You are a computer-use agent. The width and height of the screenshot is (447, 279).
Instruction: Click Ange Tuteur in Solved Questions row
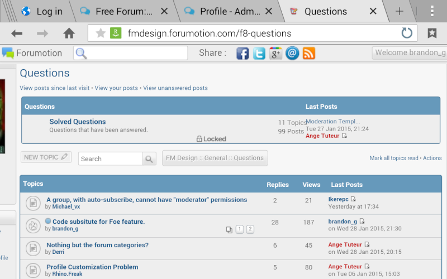pos(322,136)
